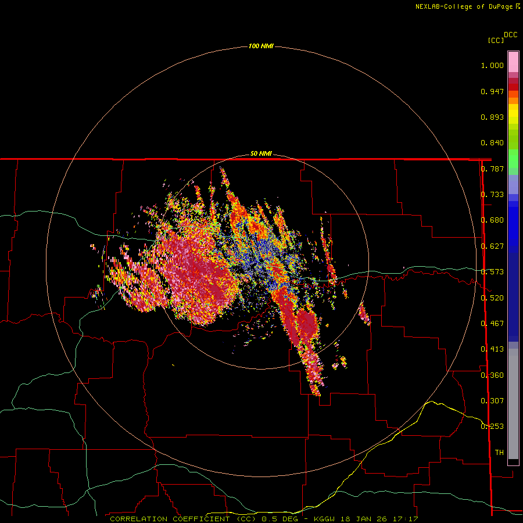Click the 0.893 legend value

tap(492, 117)
